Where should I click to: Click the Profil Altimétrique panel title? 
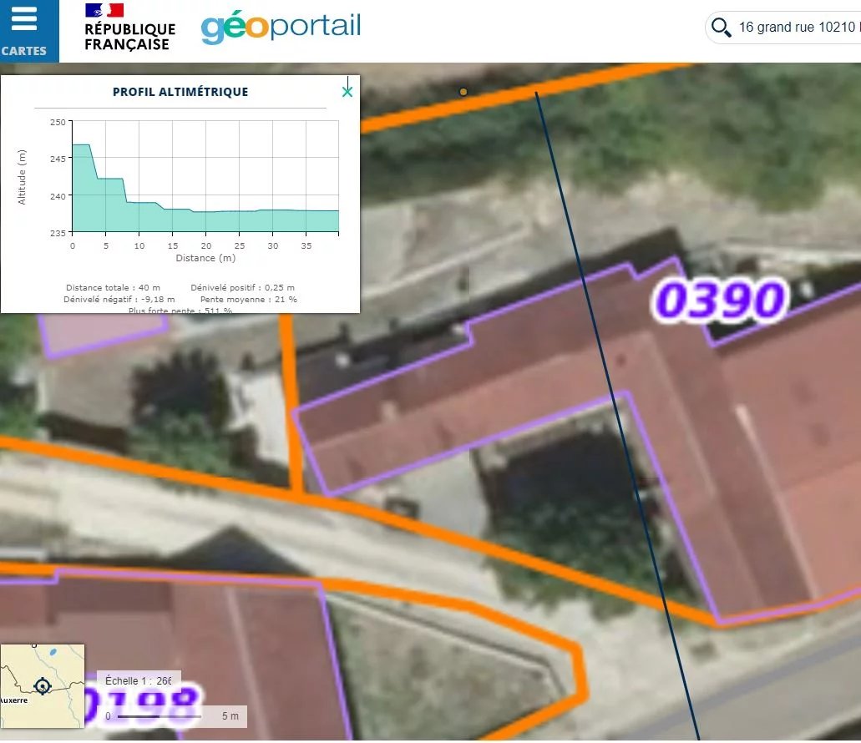(x=180, y=92)
